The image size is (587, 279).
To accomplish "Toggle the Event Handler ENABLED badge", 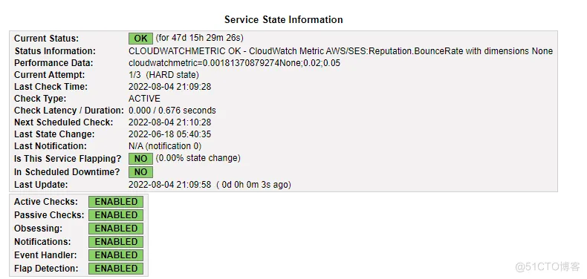I will tap(116, 255).
